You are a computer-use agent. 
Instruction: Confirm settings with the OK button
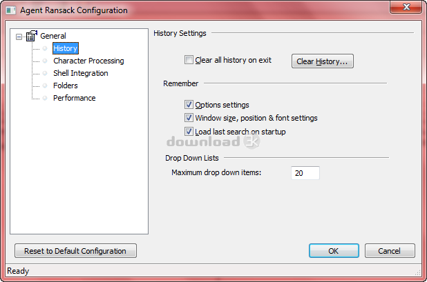[334, 251]
